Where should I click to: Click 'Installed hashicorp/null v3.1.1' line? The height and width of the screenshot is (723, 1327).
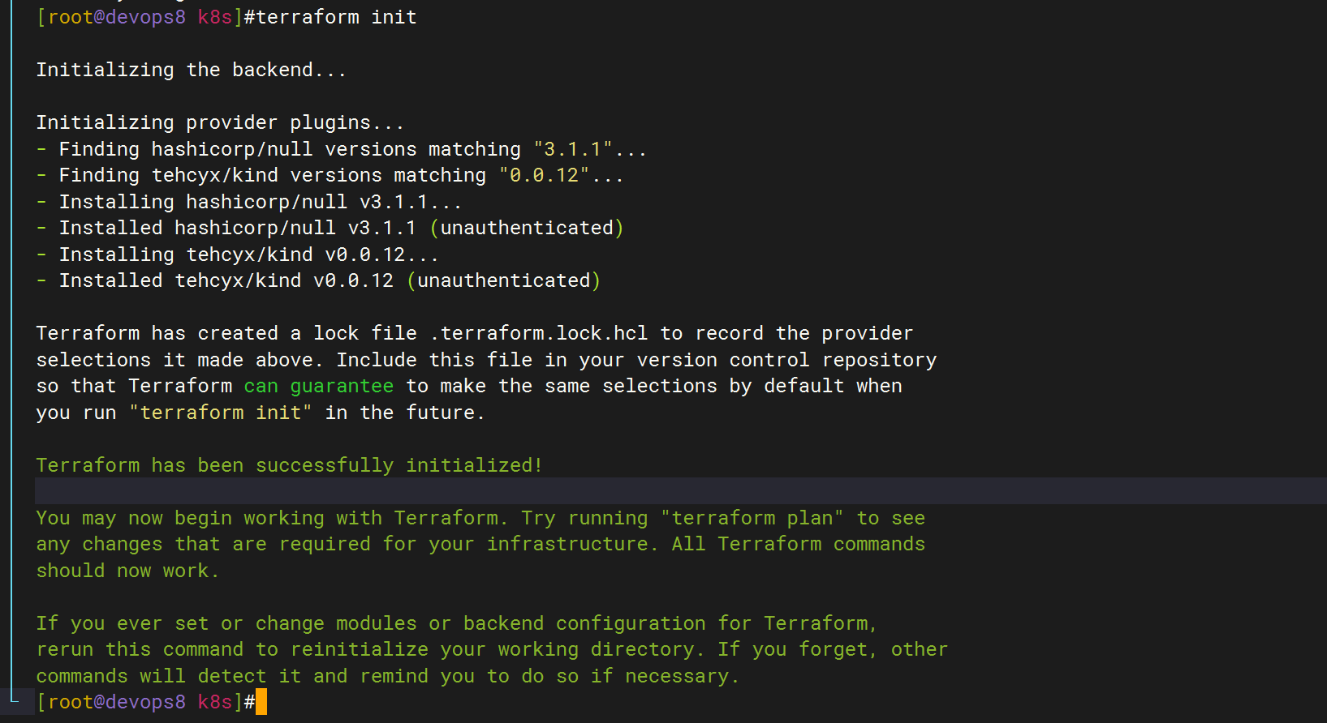pos(330,228)
